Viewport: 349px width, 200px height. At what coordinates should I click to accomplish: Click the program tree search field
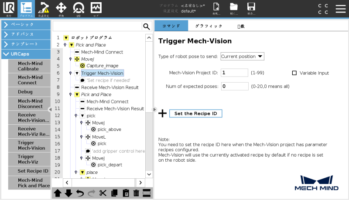(x=97, y=27)
